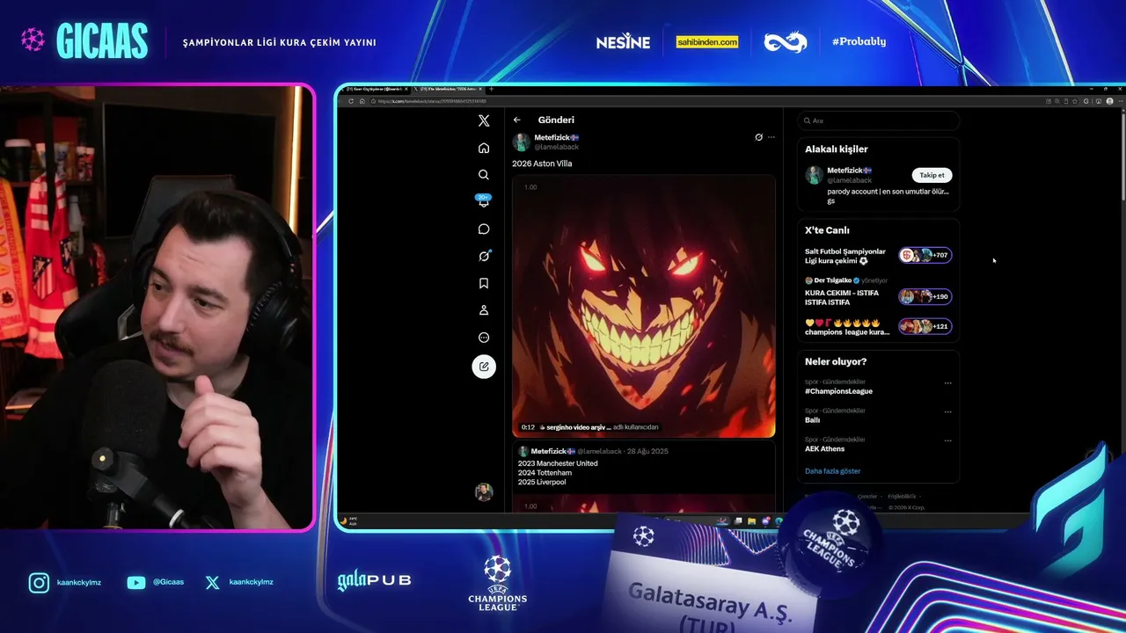
Task: Open the More circle icon in sidebar
Action: (484, 338)
